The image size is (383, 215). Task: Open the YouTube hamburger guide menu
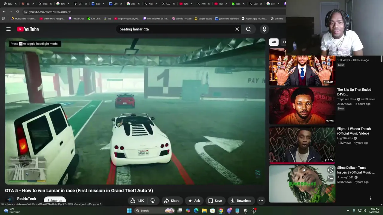pyautogui.click(x=8, y=29)
